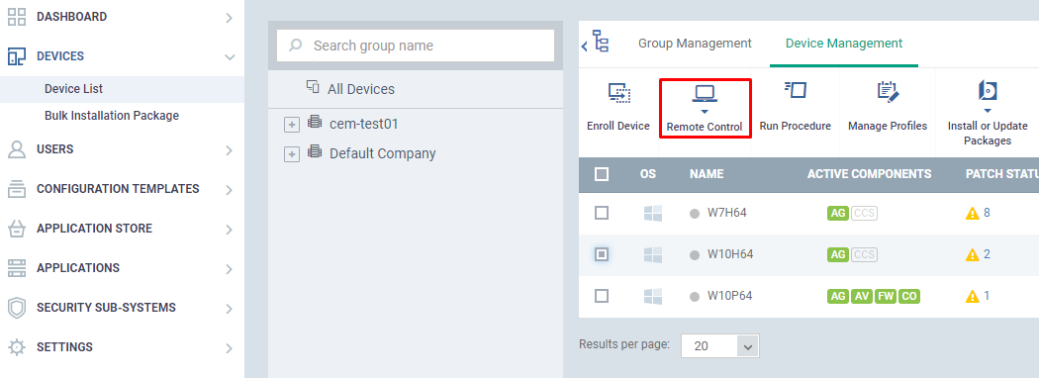Click the Dashboard grid icon in sidebar
Image resolution: width=1039 pixels, height=378 pixels.
pos(17,17)
